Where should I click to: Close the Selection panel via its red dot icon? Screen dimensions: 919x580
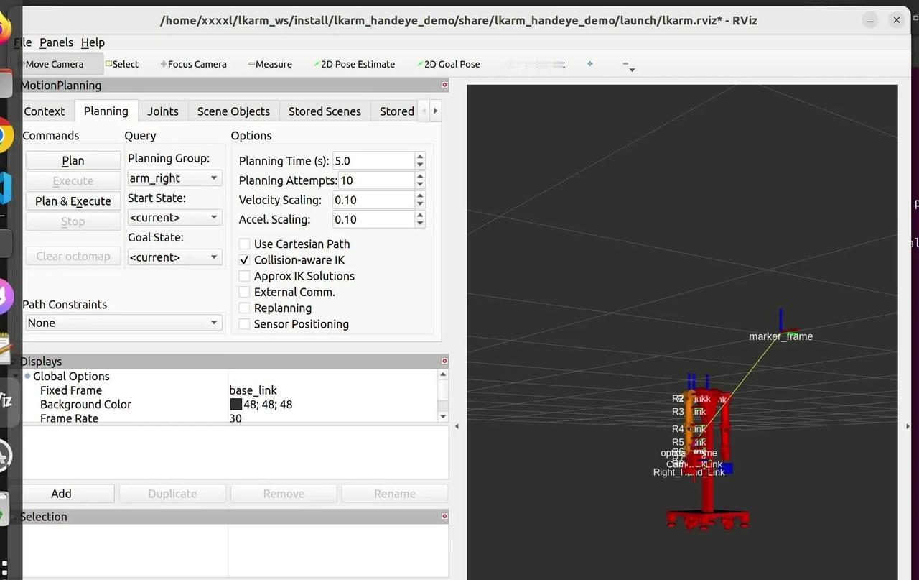click(x=444, y=516)
